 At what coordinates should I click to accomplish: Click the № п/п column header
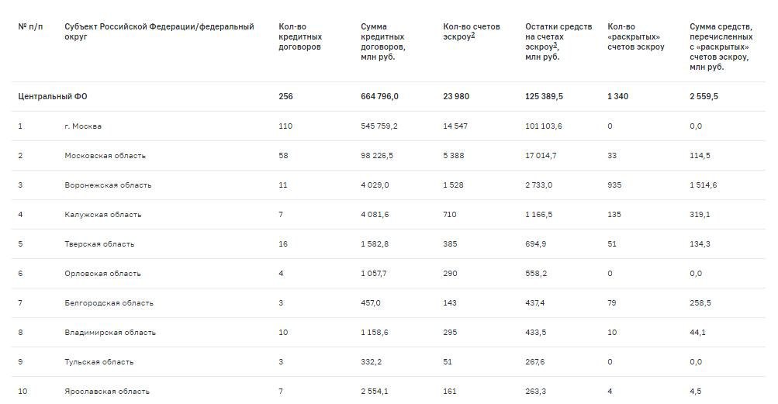point(30,27)
